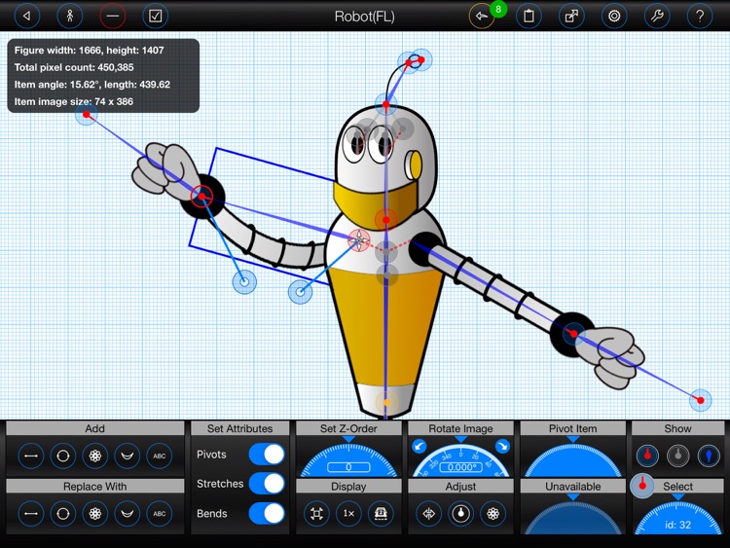
Task: Tap the clipboard paste icon
Action: [x=529, y=17]
